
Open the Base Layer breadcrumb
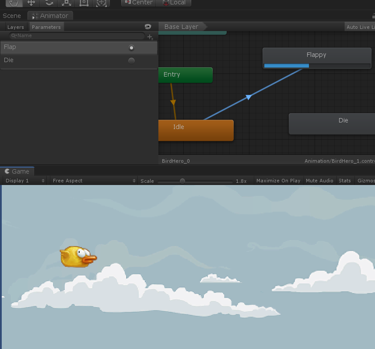tap(181, 27)
